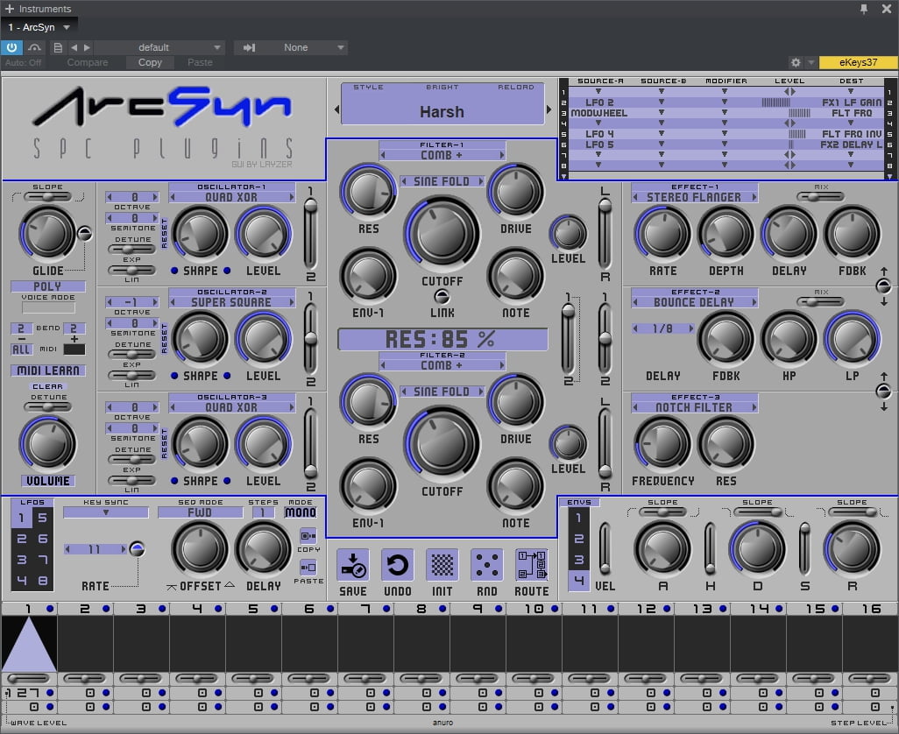Click the Effect-1 and Effect-2 swap button
This screenshot has height=734, width=899.
(883, 286)
